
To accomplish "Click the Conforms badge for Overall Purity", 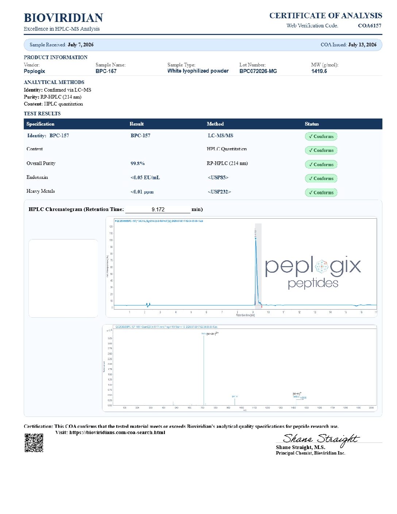I will tap(321, 165).
